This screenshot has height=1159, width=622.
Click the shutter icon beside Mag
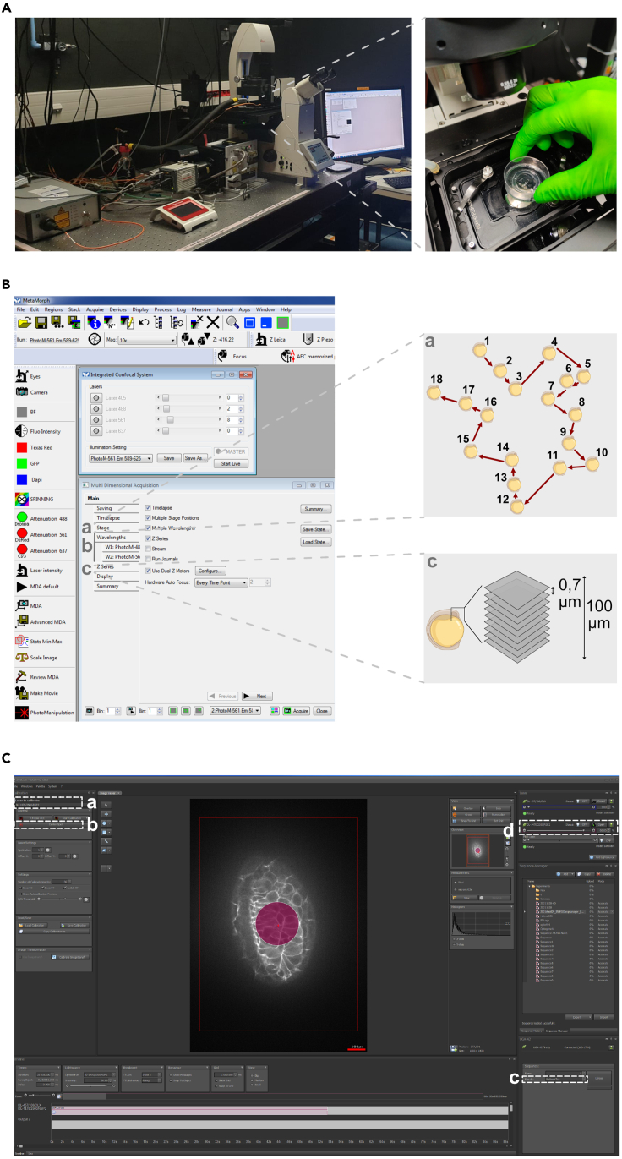95,340
